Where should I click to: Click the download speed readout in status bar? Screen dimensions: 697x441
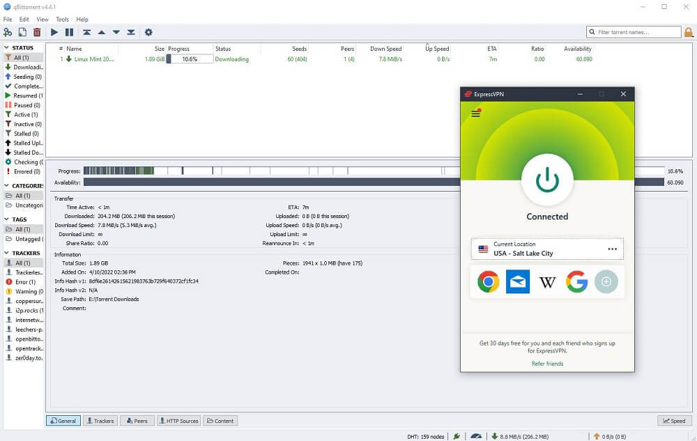point(520,437)
